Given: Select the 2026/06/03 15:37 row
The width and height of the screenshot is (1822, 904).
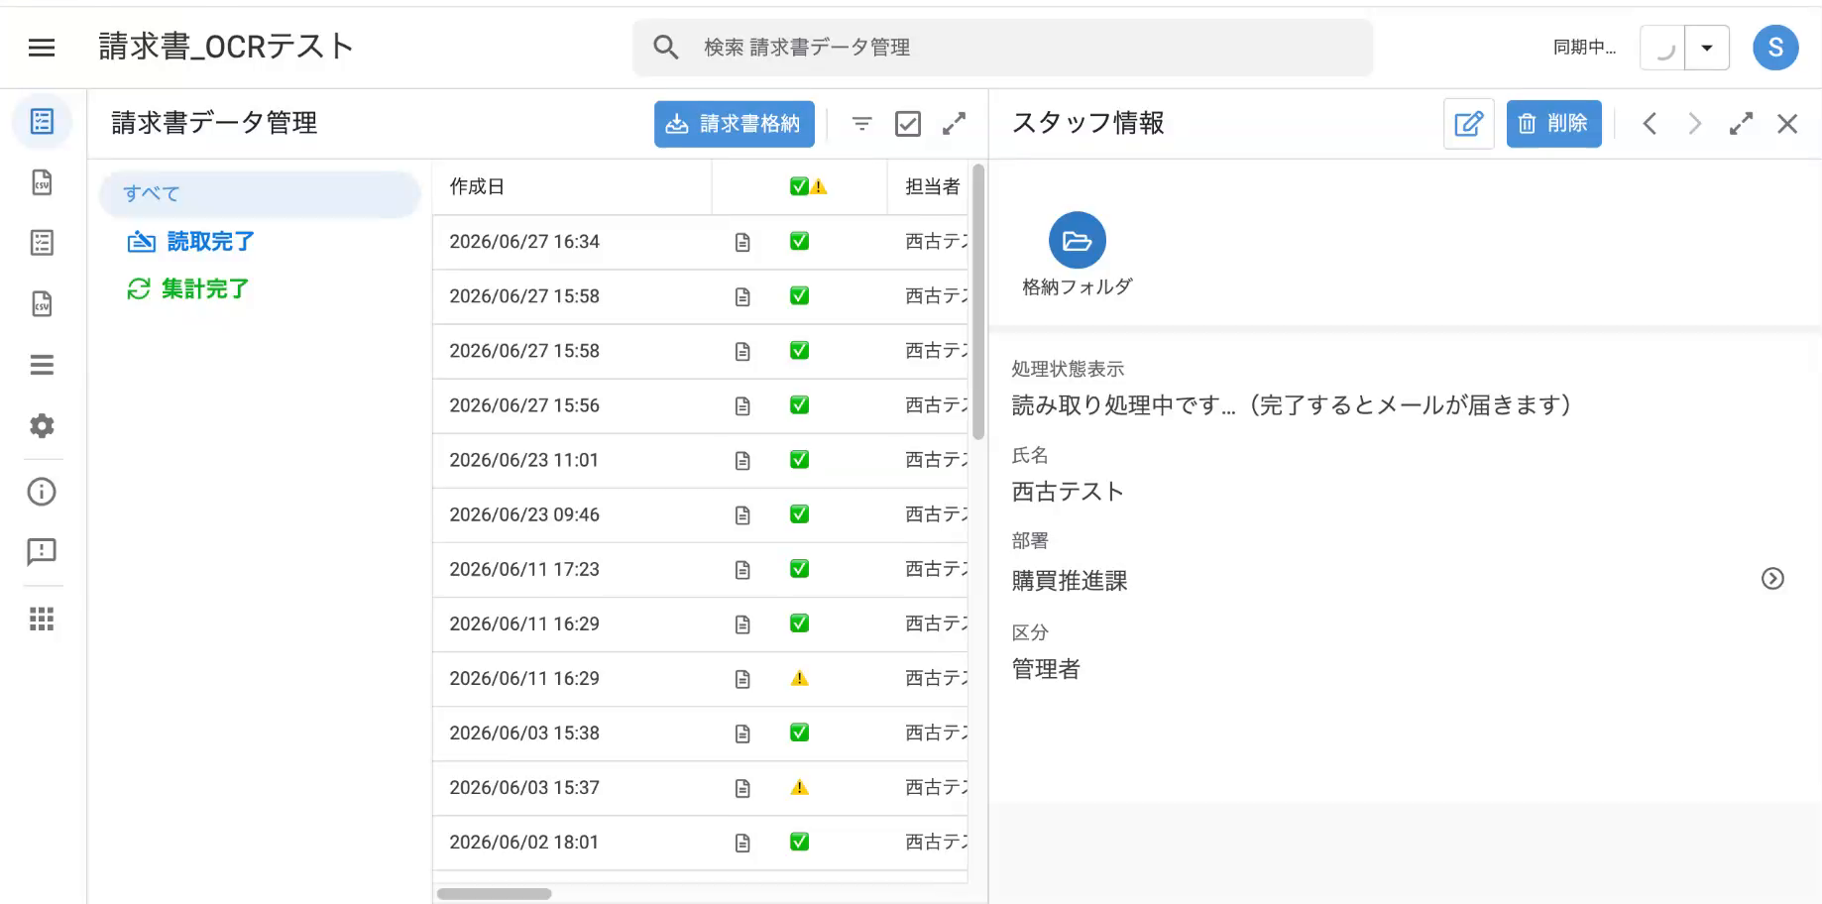Looking at the screenshot, I should (700, 788).
